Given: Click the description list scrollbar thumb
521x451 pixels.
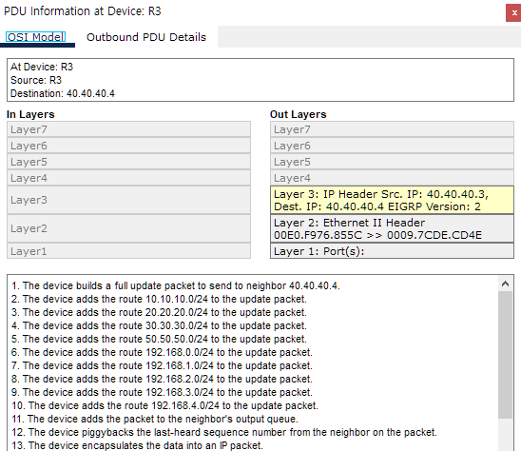Looking at the screenshot, I should pos(506,355).
